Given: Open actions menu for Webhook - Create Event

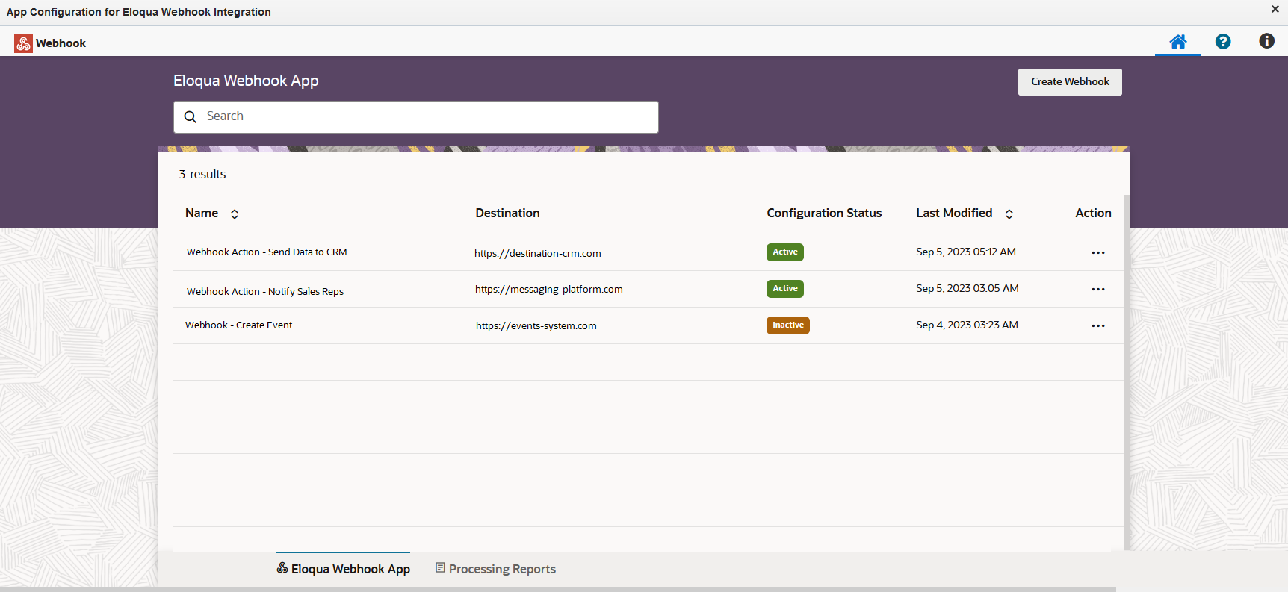Looking at the screenshot, I should [1098, 325].
